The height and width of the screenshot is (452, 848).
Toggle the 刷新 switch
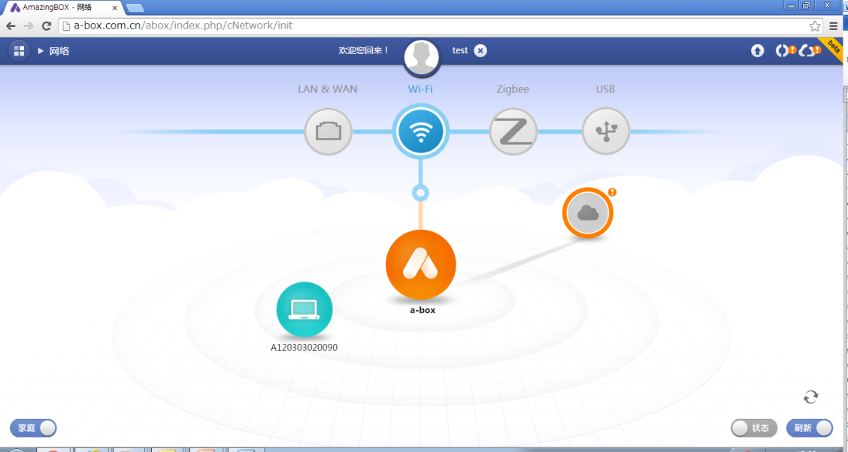coord(810,428)
